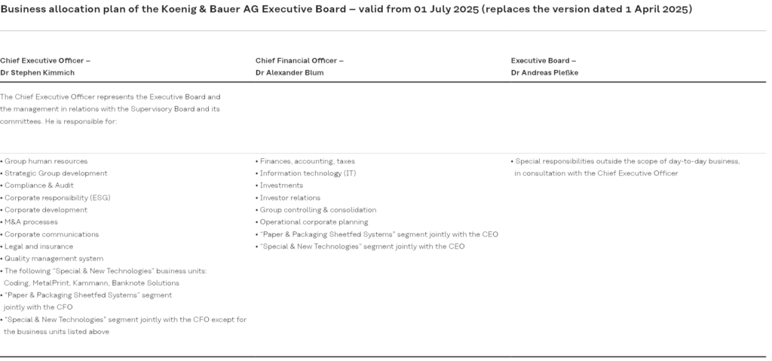Select the Corporate responsibility (ESG) item

[57, 197]
